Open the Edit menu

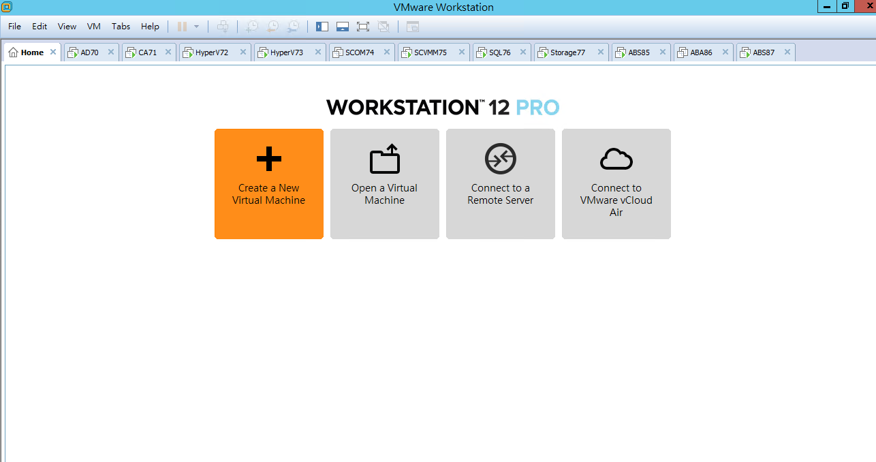click(40, 27)
